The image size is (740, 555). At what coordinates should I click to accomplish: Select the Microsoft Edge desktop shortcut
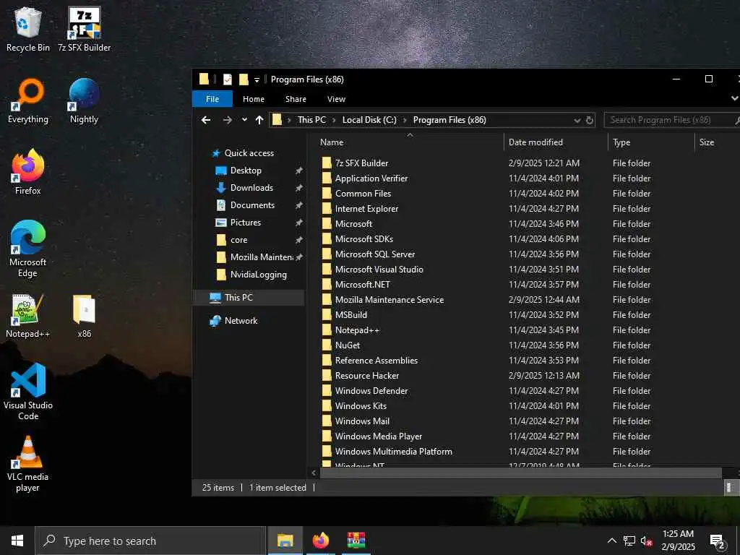28,249
